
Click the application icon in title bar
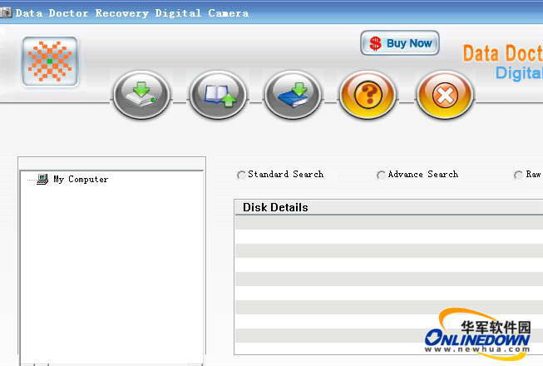coord(6,12)
